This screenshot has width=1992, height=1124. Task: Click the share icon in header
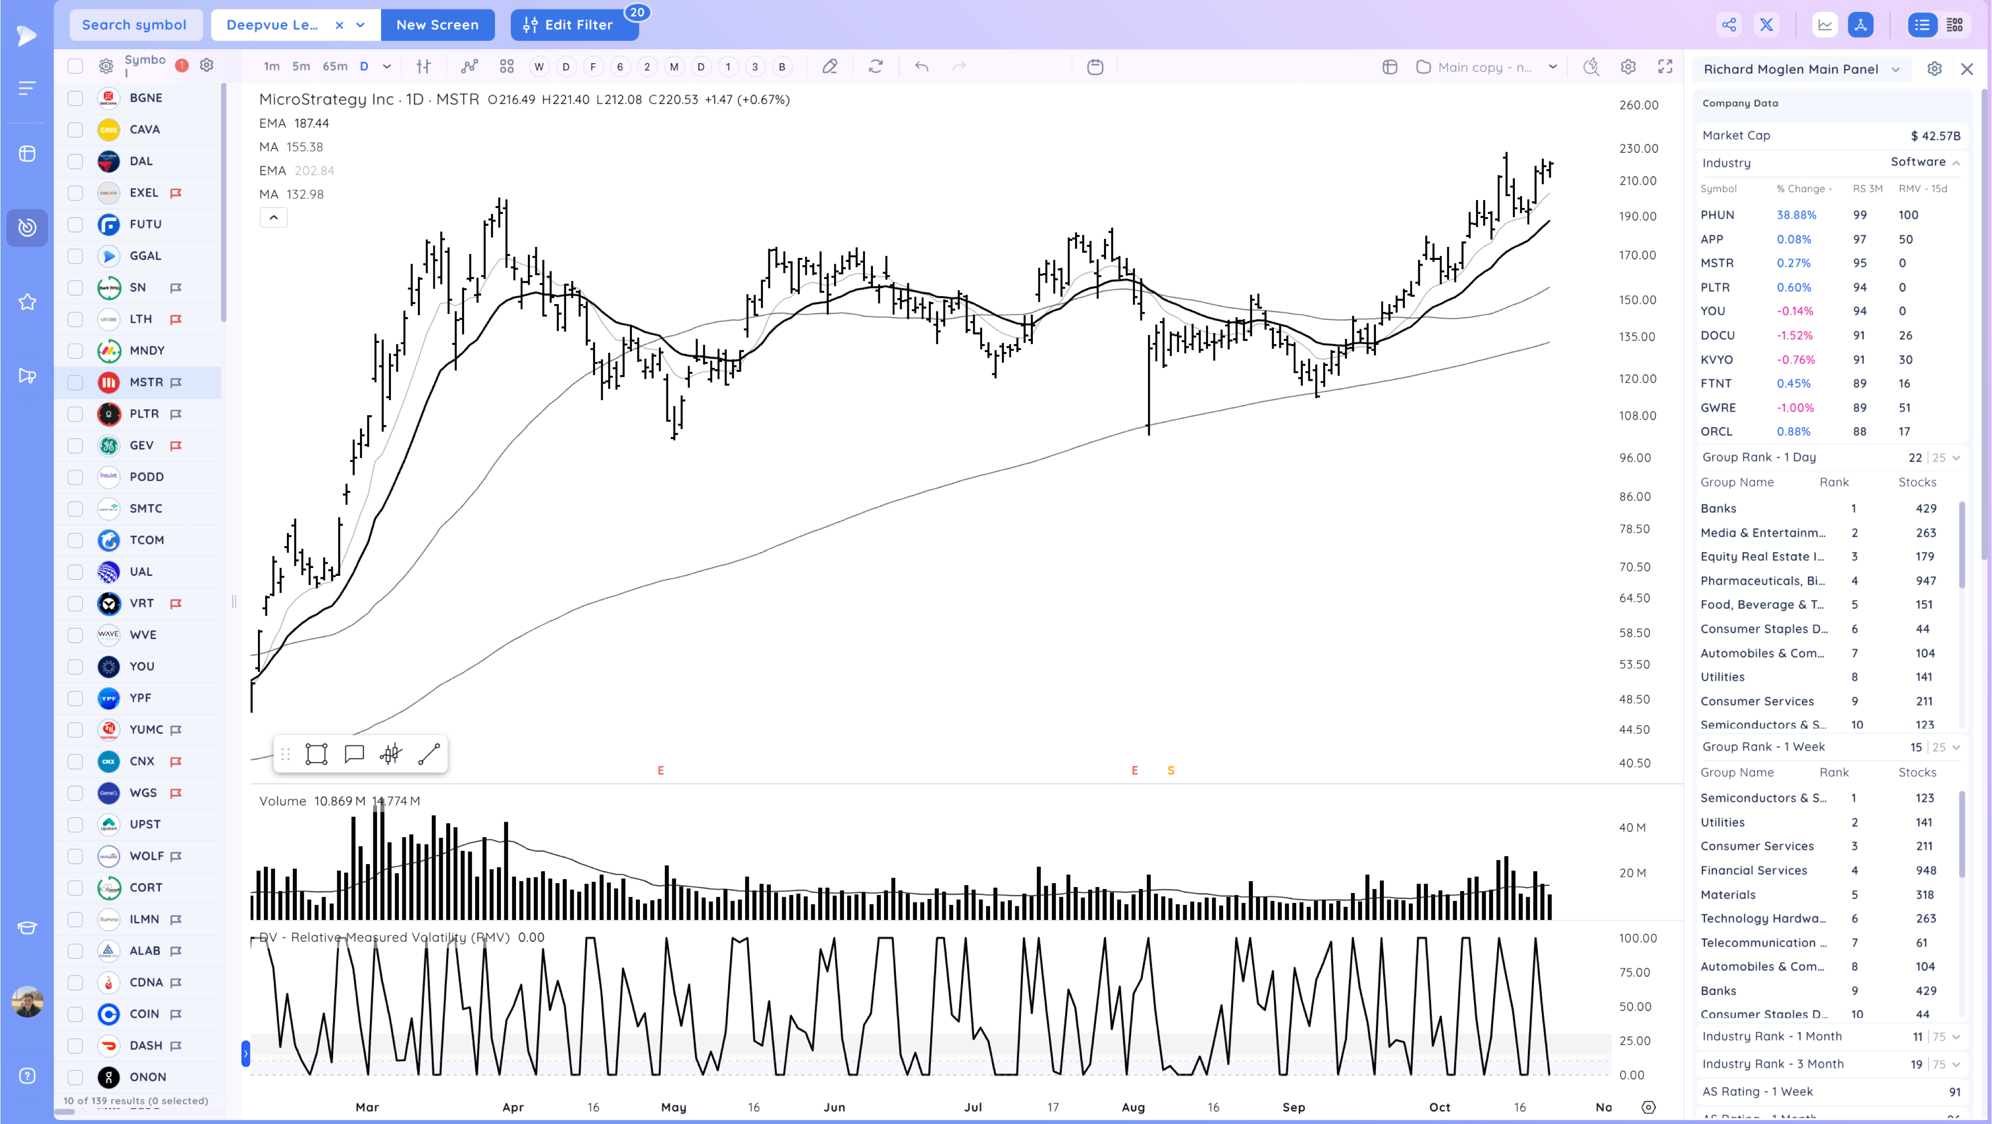click(x=1729, y=25)
